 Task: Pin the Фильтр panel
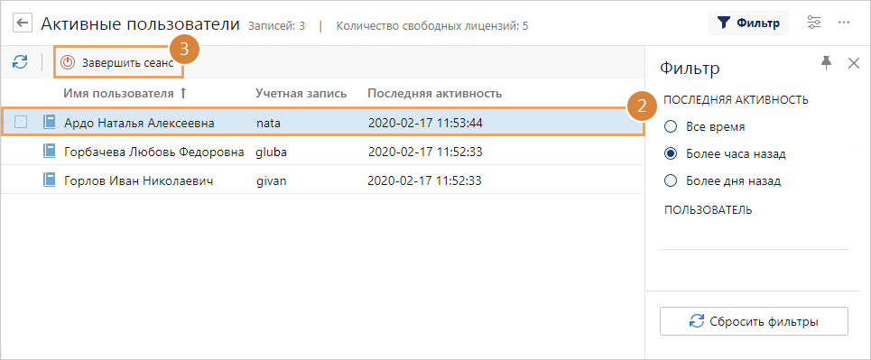827,63
